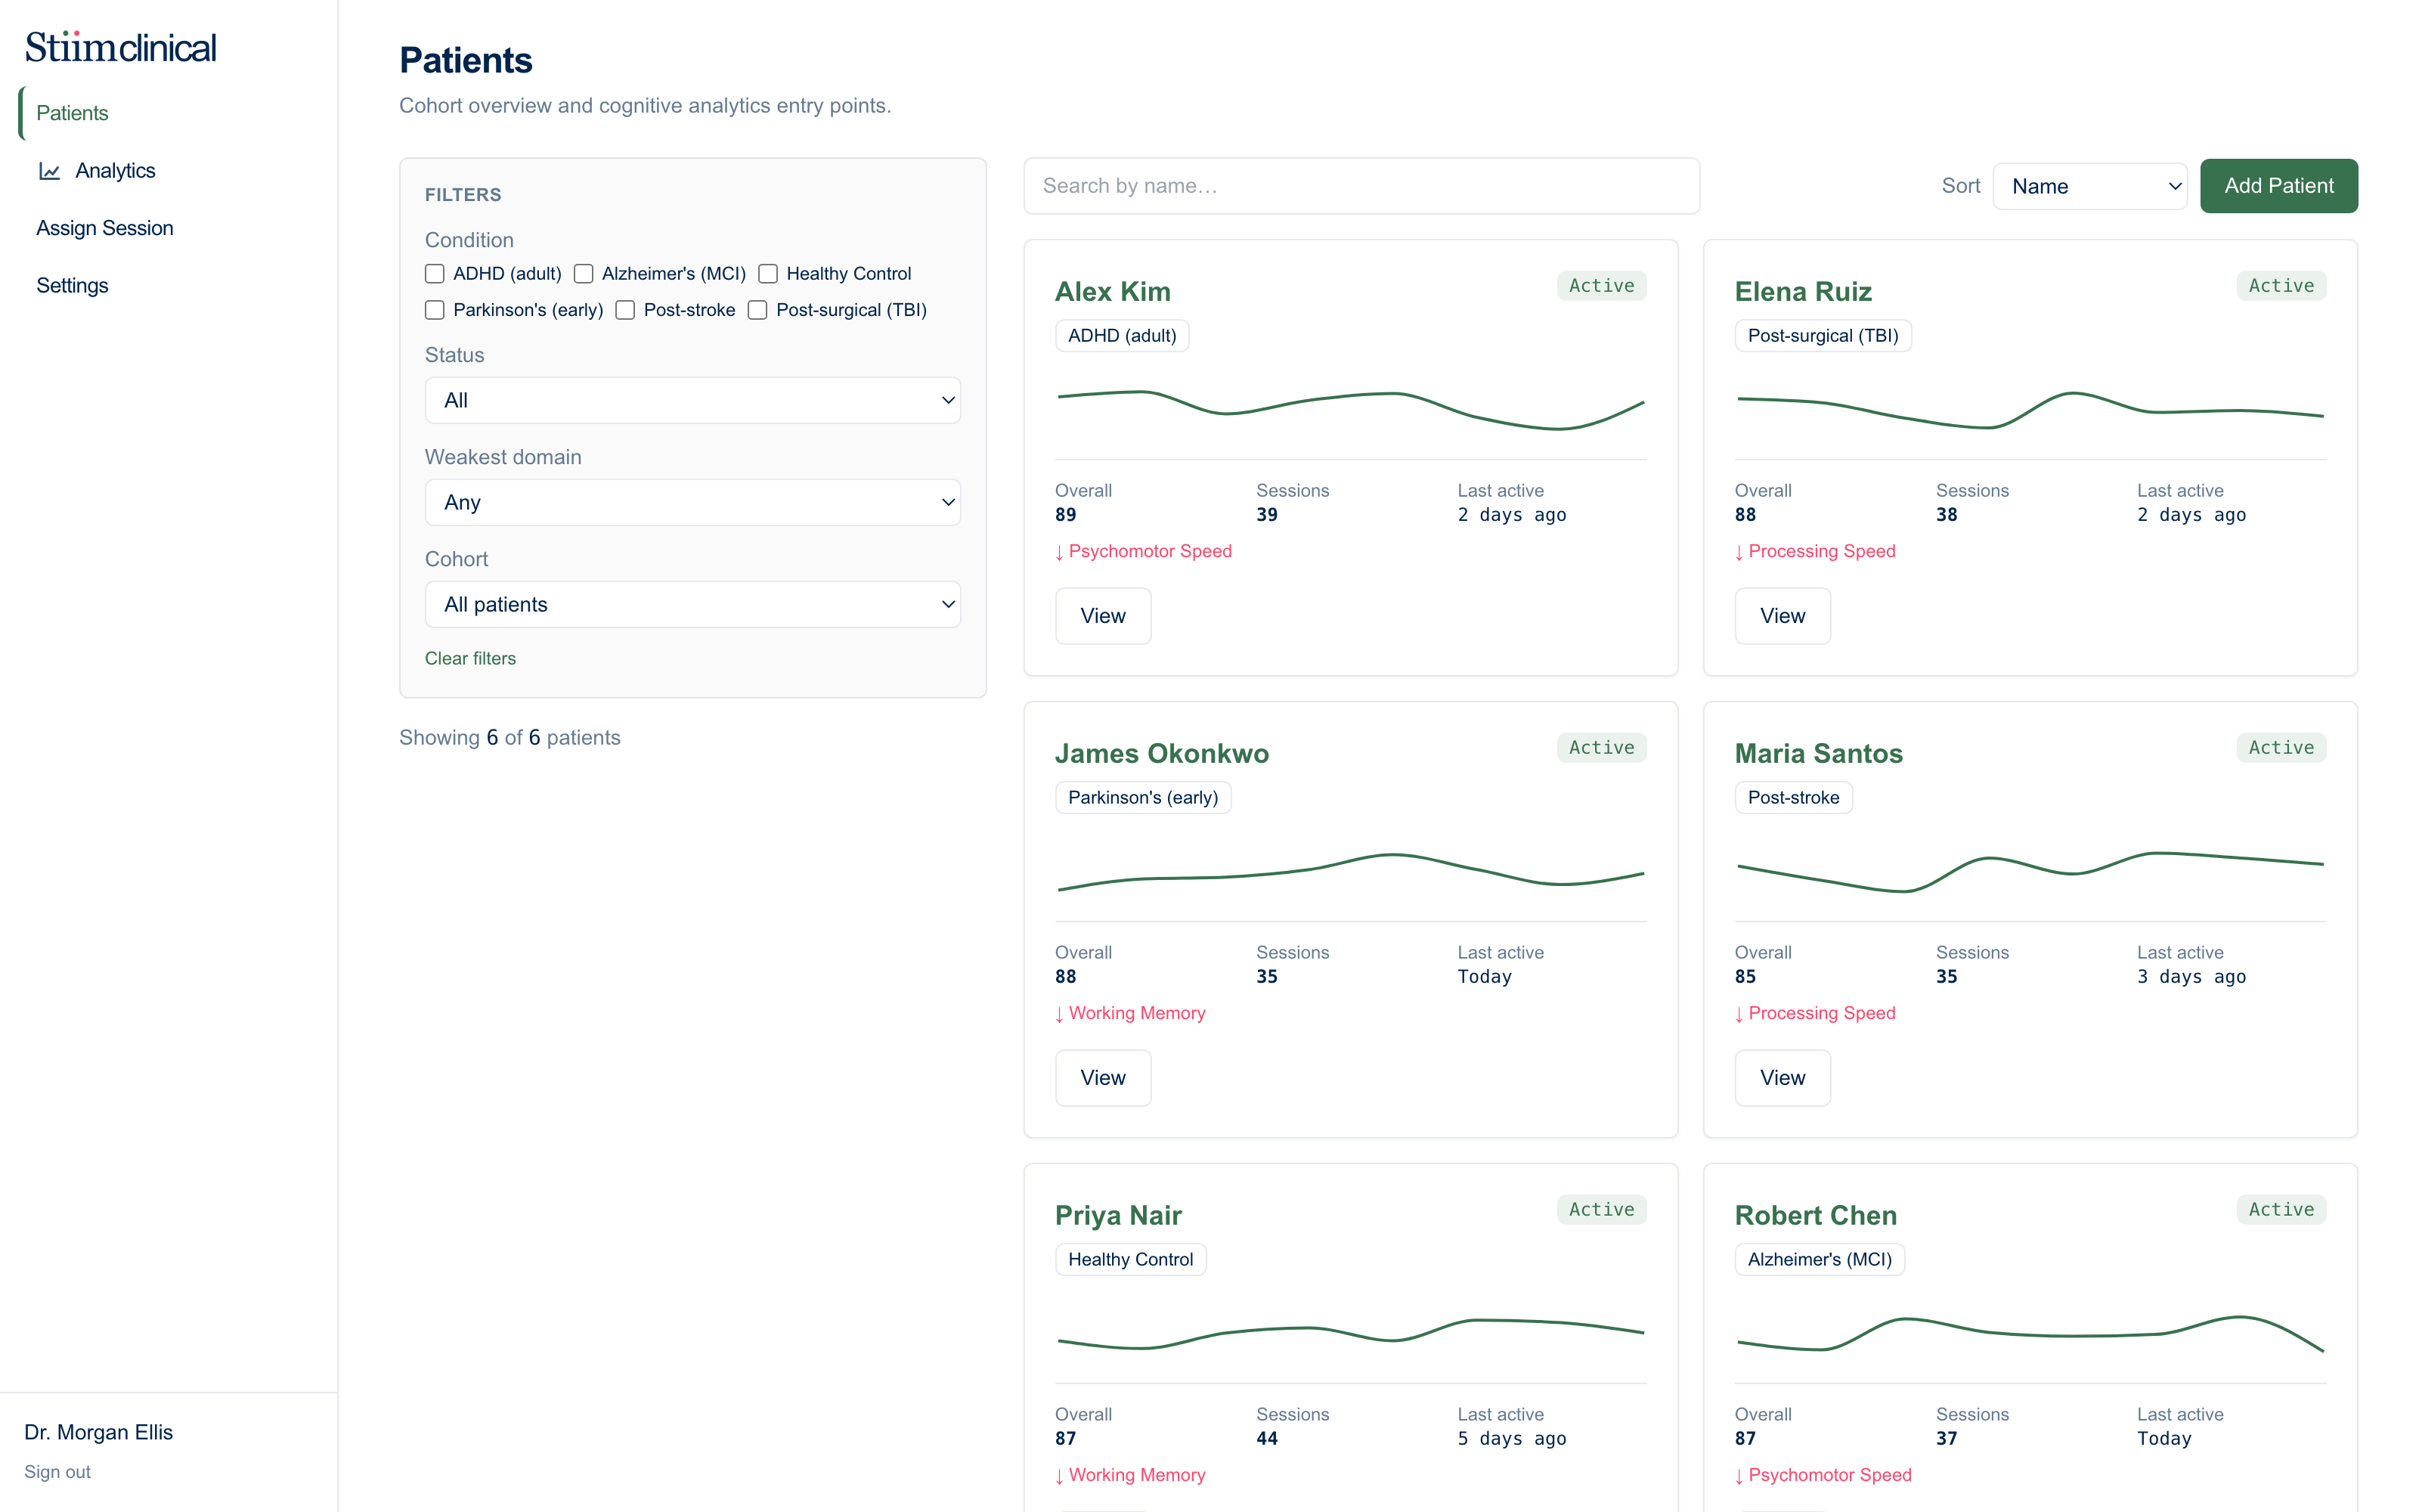Click Post-stroke tag on Maria Santos
This screenshot has width=2419, height=1512.
[x=1793, y=798]
